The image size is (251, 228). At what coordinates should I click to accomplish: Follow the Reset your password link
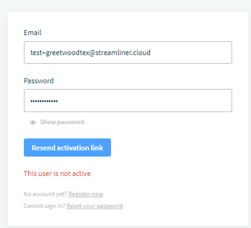[x=95, y=206]
